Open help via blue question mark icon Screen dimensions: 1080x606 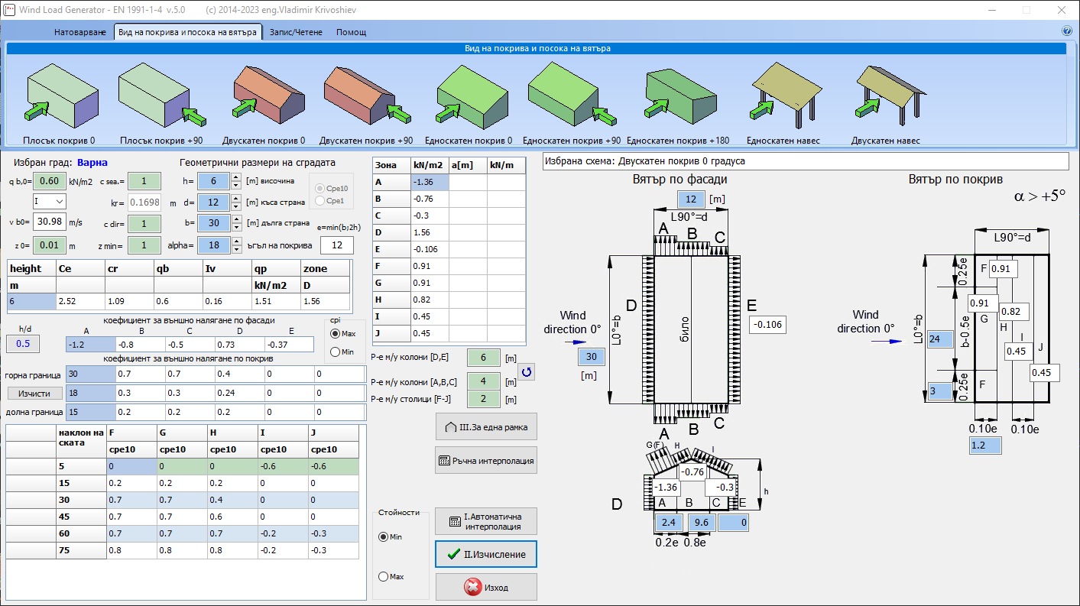point(1067,31)
